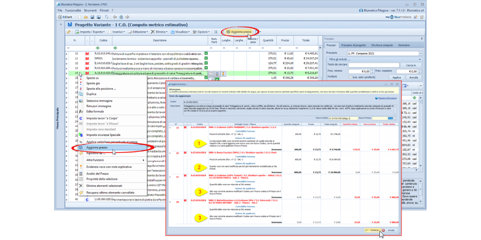This screenshot has width=481, height=240.
Task: Toggle the 'vis. solo i preferiti' checkbox
Action: pos(350,78)
